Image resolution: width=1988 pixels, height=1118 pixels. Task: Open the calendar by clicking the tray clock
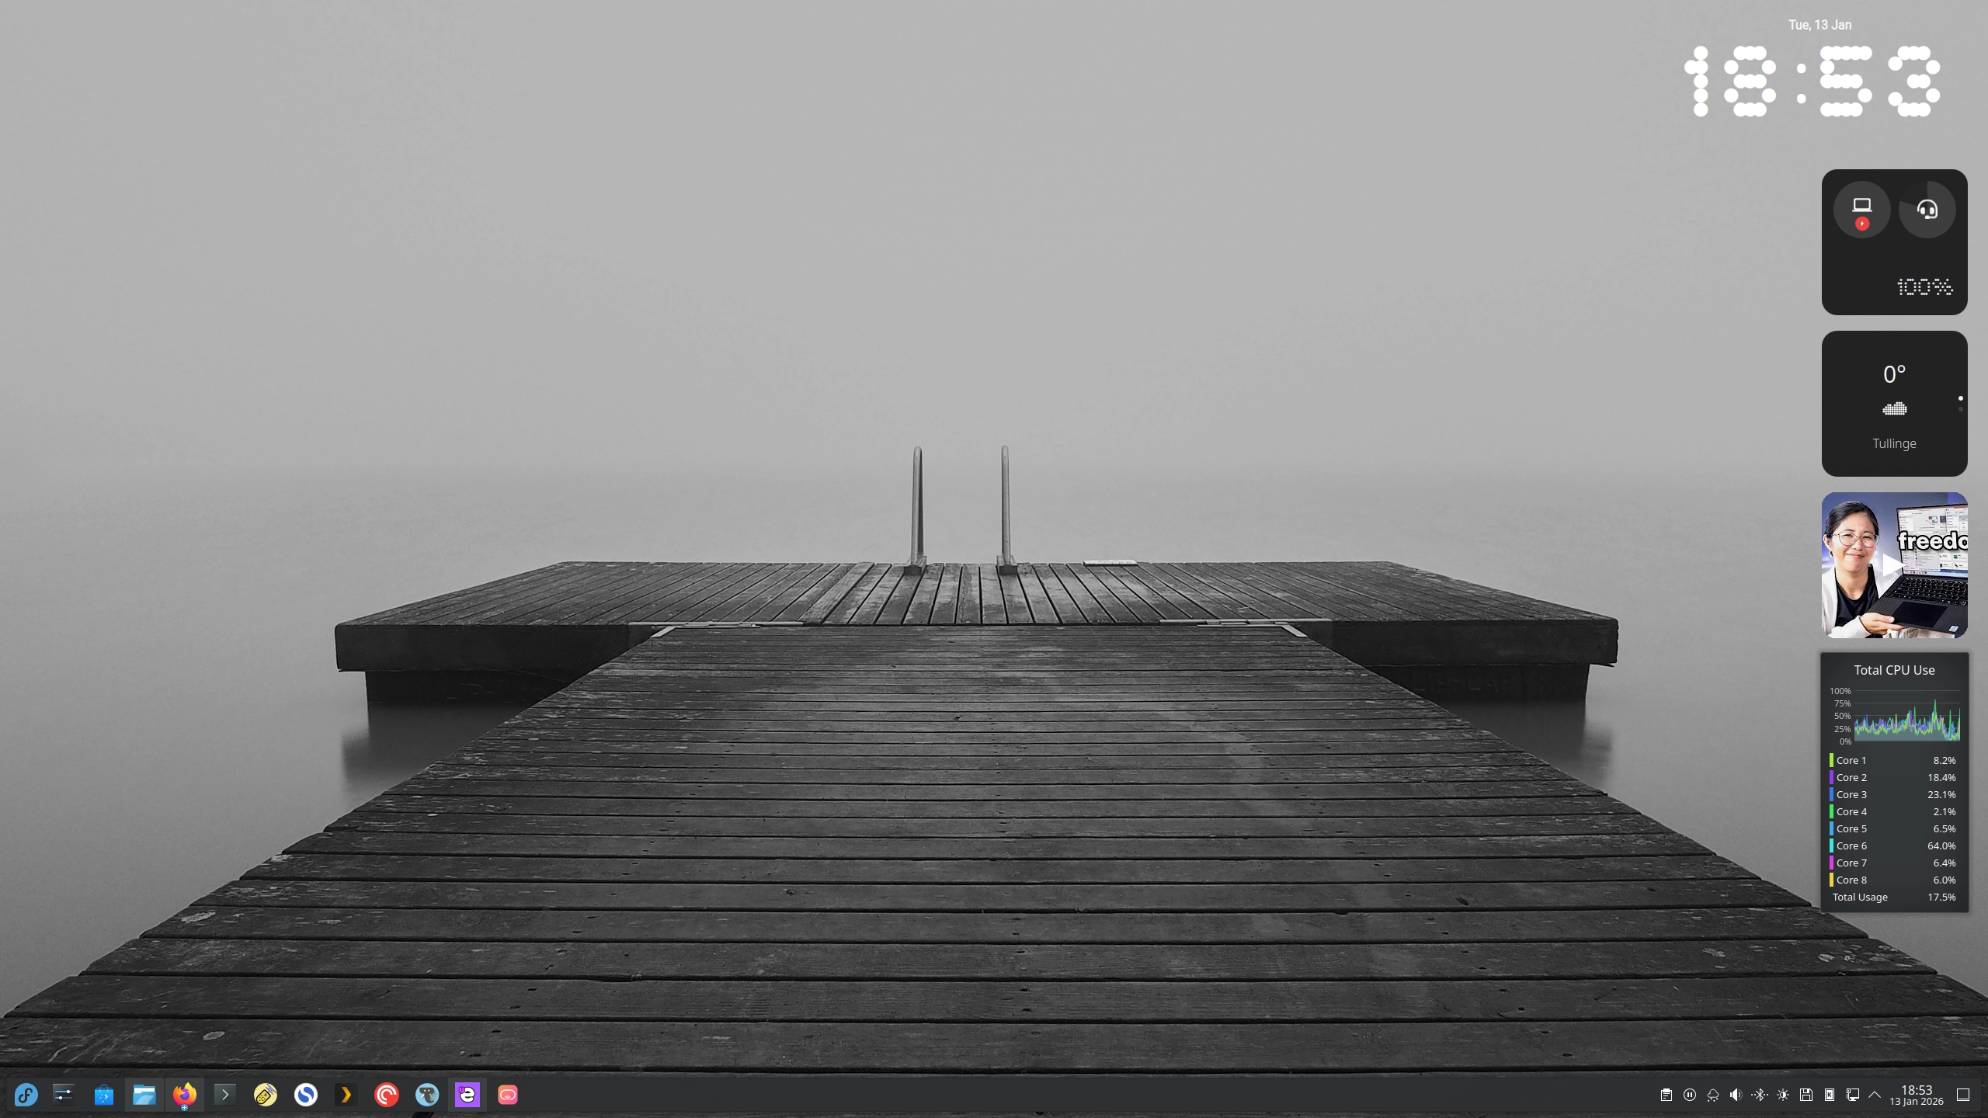click(x=1916, y=1095)
